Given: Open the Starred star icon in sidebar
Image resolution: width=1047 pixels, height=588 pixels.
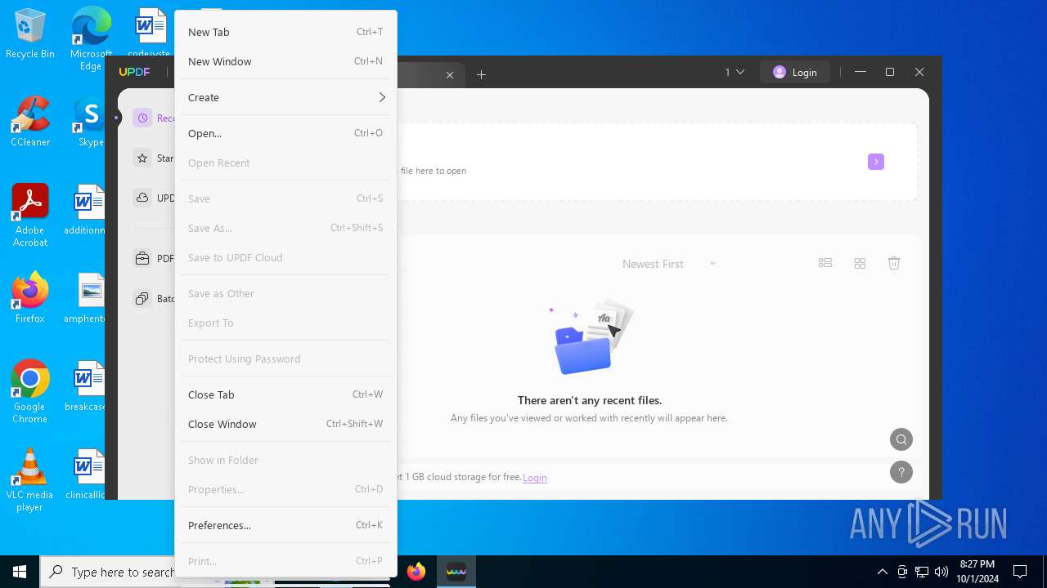Looking at the screenshot, I should 142,158.
